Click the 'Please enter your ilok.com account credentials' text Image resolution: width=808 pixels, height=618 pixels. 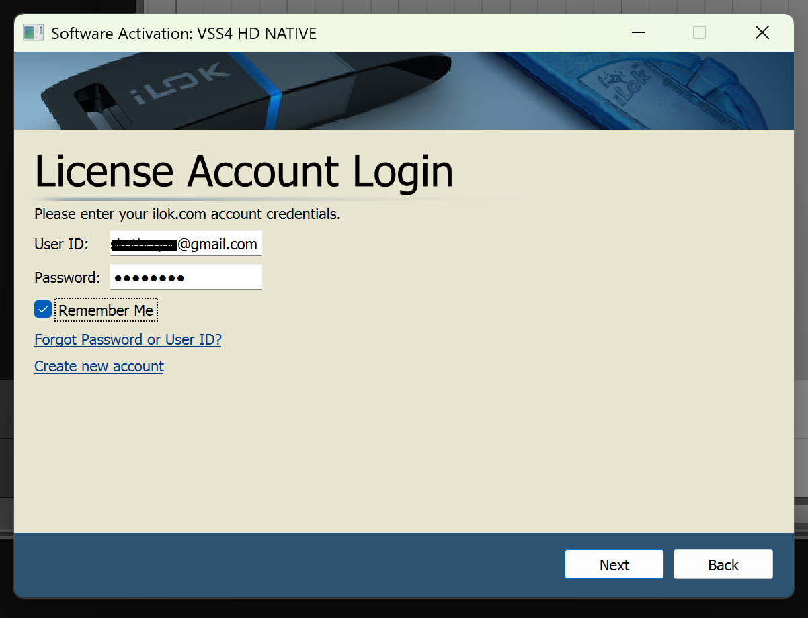pos(188,215)
